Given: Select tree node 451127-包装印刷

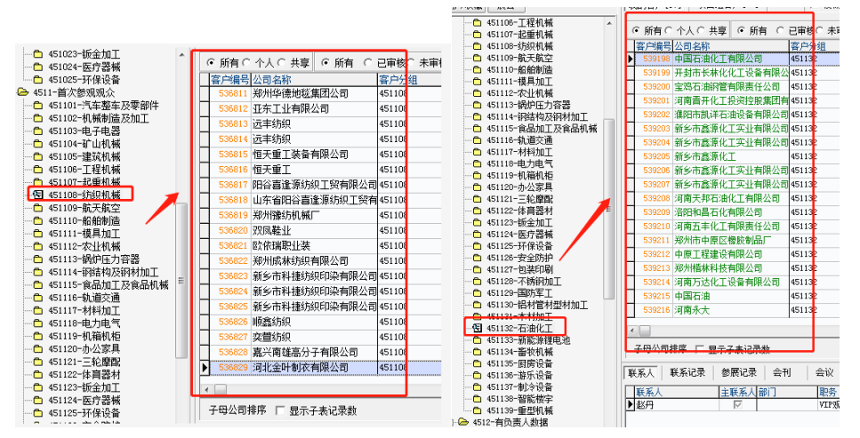Looking at the screenshot, I should point(520,270).
